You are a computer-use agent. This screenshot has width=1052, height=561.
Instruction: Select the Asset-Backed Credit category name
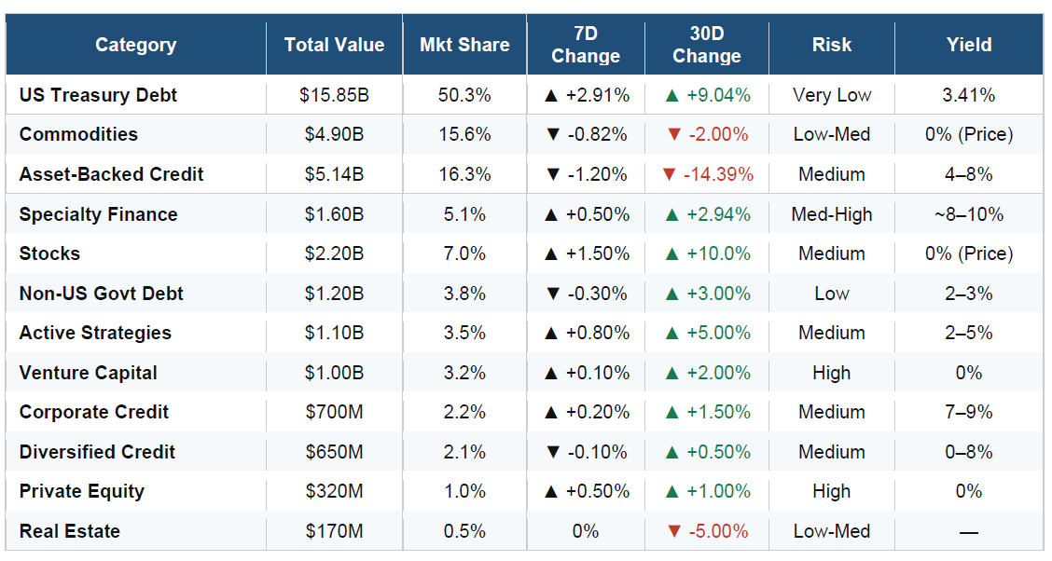(x=111, y=174)
